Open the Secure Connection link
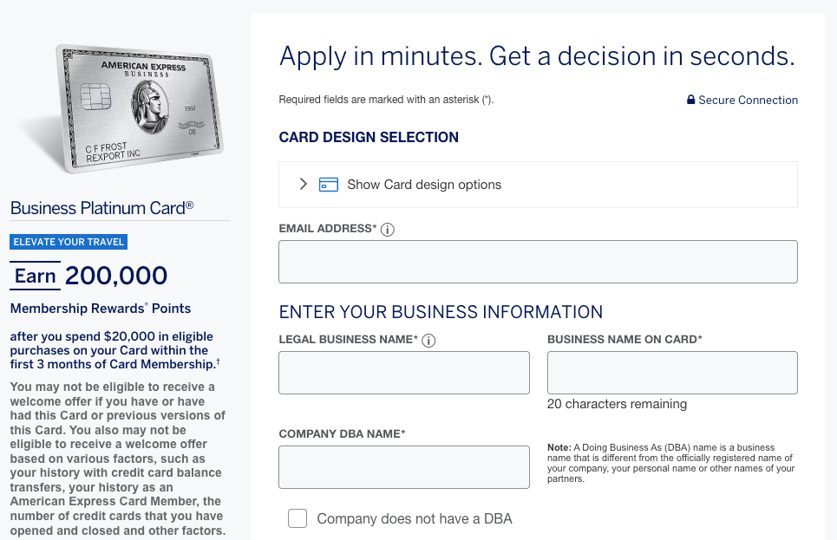837x540 pixels. pos(747,100)
